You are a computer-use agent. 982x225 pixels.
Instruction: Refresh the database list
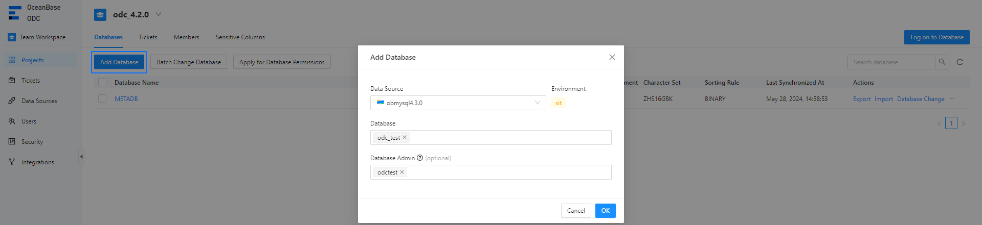(x=959, y=62)
